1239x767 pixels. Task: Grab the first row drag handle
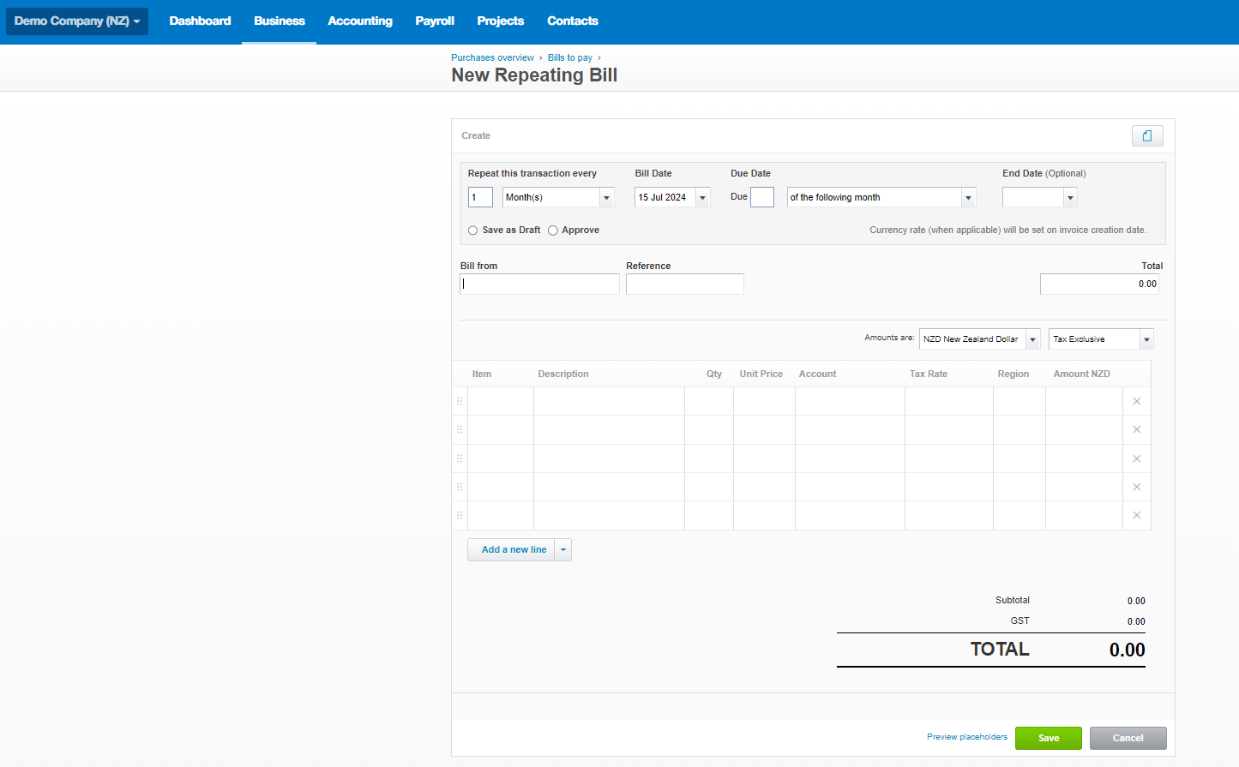pos(460,401)
